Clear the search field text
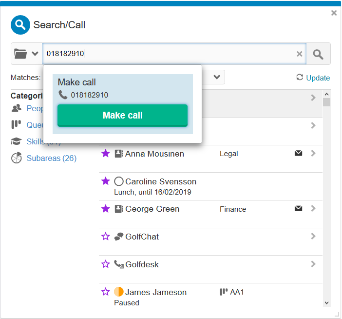The image size is (342, 319). [300, 54]
